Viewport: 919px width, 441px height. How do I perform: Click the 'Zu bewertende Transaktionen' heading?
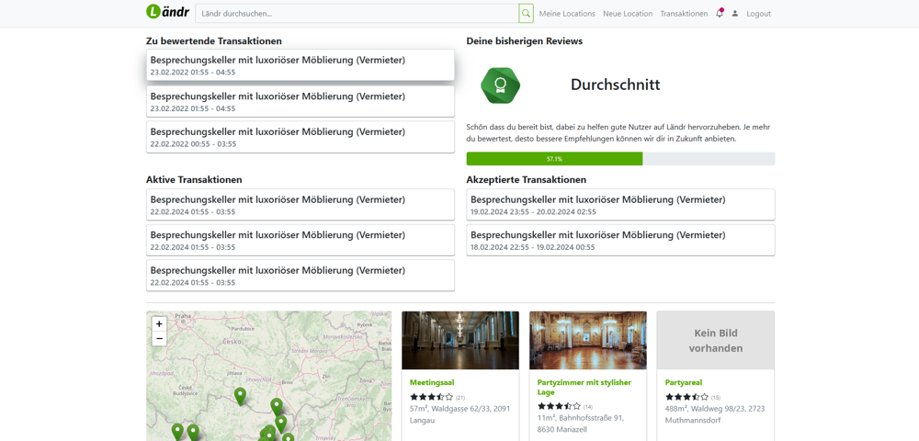pos(214,41)
